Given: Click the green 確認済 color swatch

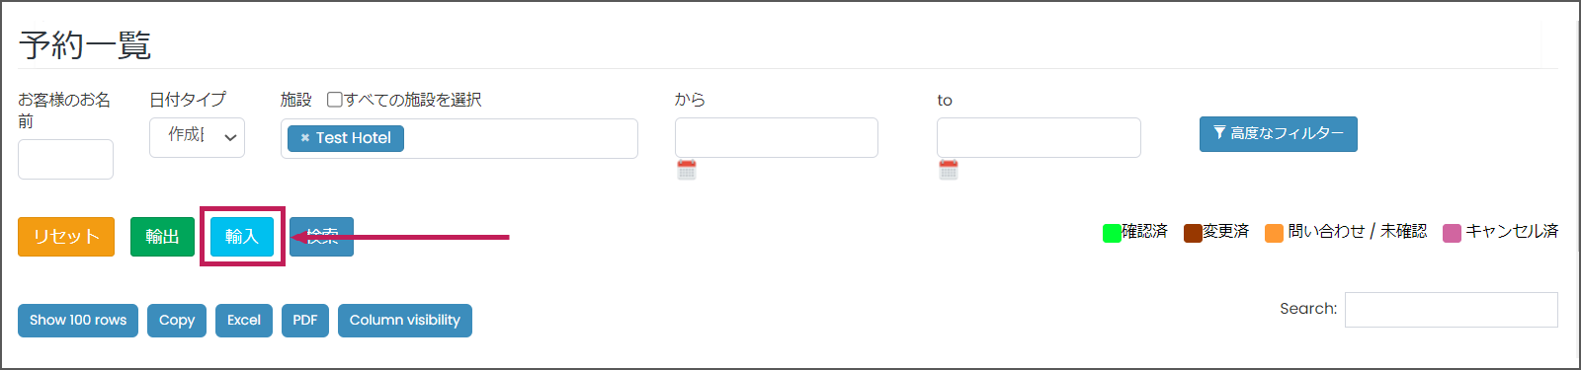Looking at the screenshot, I should [x=1112, y=233].
